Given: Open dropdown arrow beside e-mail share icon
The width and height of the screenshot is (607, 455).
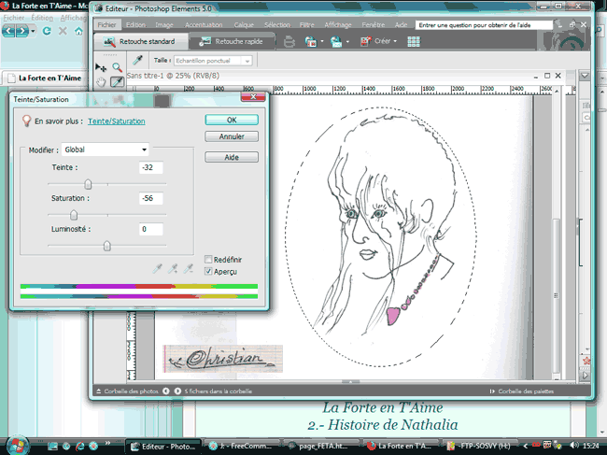Looking at the screenshot, I should pyautogui.click(x=347, y=41).
